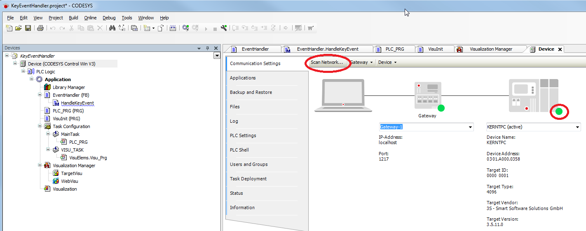This screenshot has height=231, width=586.
Task: Click the Print icon in toolbar
Action: pos(40,28)
